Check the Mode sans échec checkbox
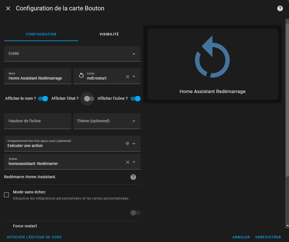 click(x=6, y=195)
